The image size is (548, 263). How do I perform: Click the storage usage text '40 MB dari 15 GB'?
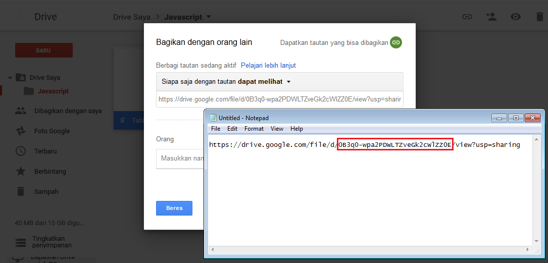pyautogui.click(x=49, y=223)
